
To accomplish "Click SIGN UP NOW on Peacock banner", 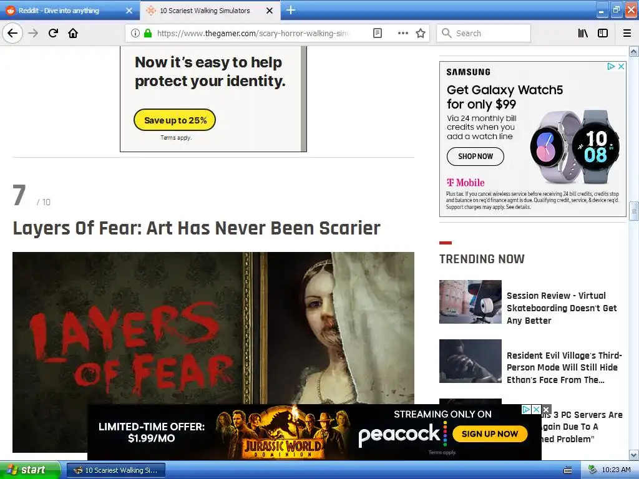I will (x=489, y=434).
